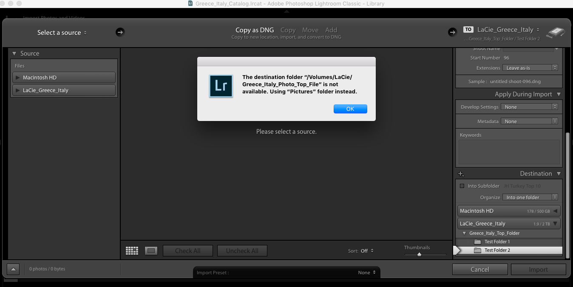Collapse the Source panel
This screenshot has width=573, height=287.
tap(14, 53)
